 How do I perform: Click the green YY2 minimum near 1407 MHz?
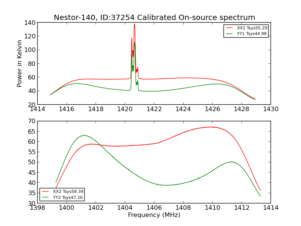[167, 185]
